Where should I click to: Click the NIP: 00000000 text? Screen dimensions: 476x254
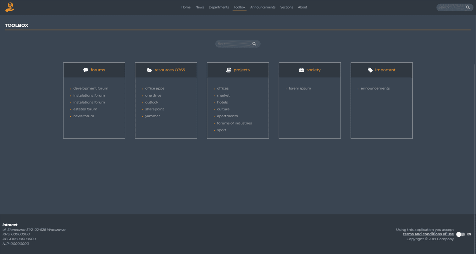pos(16,244)
